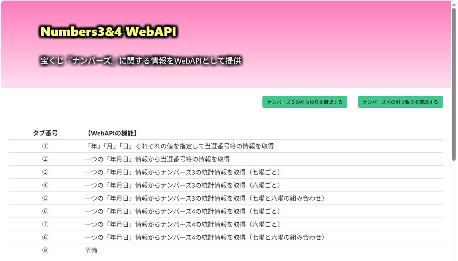Pick circled number ⑦ in the tab column
Screen dimensions: 458x261
click(x=45, y=224)
